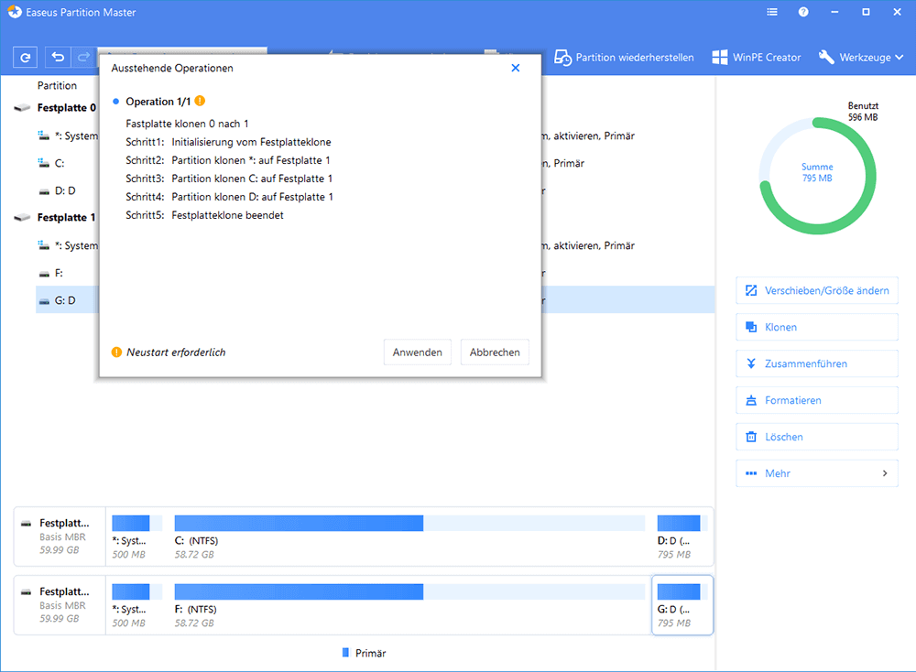Click the usage donut chart
This screenshot has height=672, width=916.
817,176
